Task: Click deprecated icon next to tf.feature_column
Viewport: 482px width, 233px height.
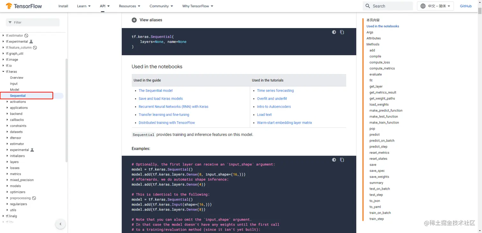Action: (x=35, y=48)
